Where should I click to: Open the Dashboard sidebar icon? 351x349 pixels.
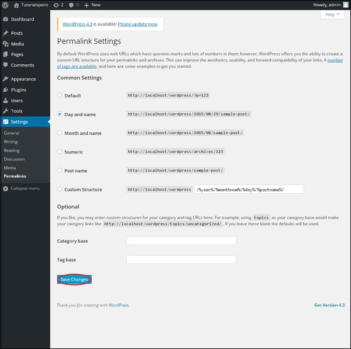pyautogui.click(x=5, y=19)
